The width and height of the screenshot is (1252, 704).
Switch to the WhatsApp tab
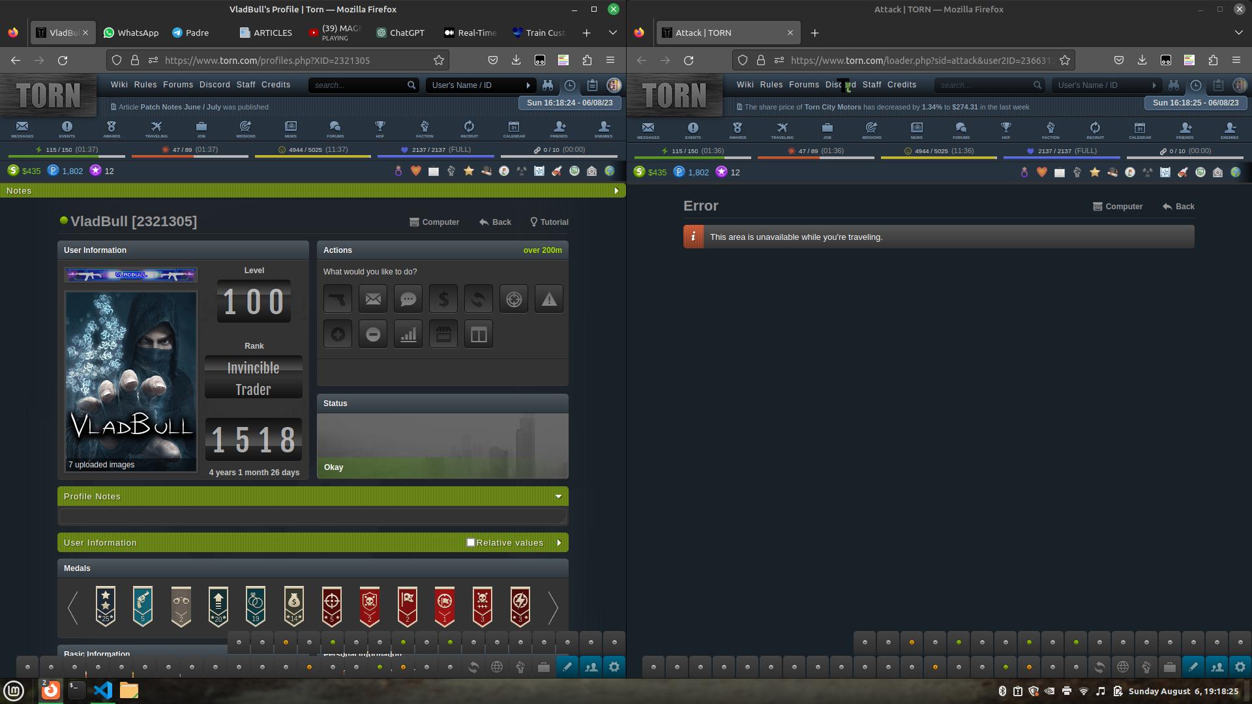[x=131, y=33]
